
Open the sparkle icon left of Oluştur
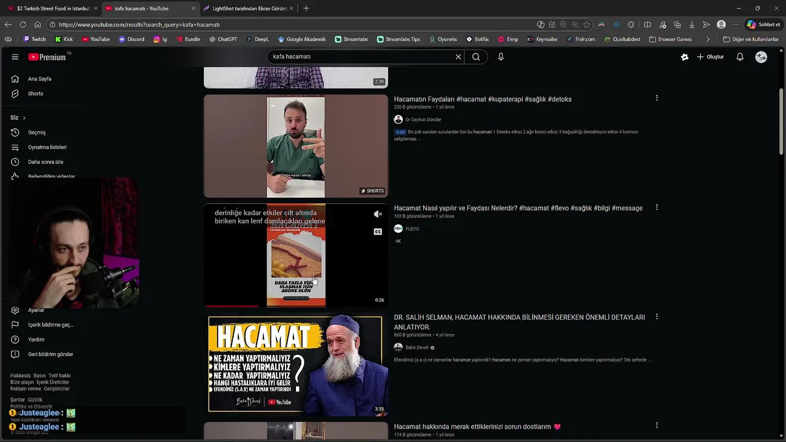(x=685, y=57)
